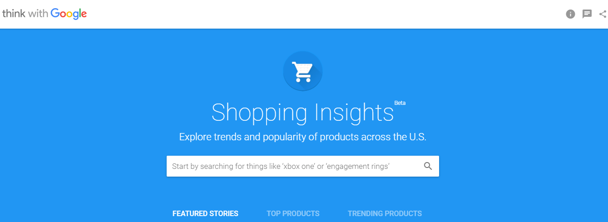The height and width of the screenshot is (222, 608).
Task: Click the feedback message icon
Action: 587,14
